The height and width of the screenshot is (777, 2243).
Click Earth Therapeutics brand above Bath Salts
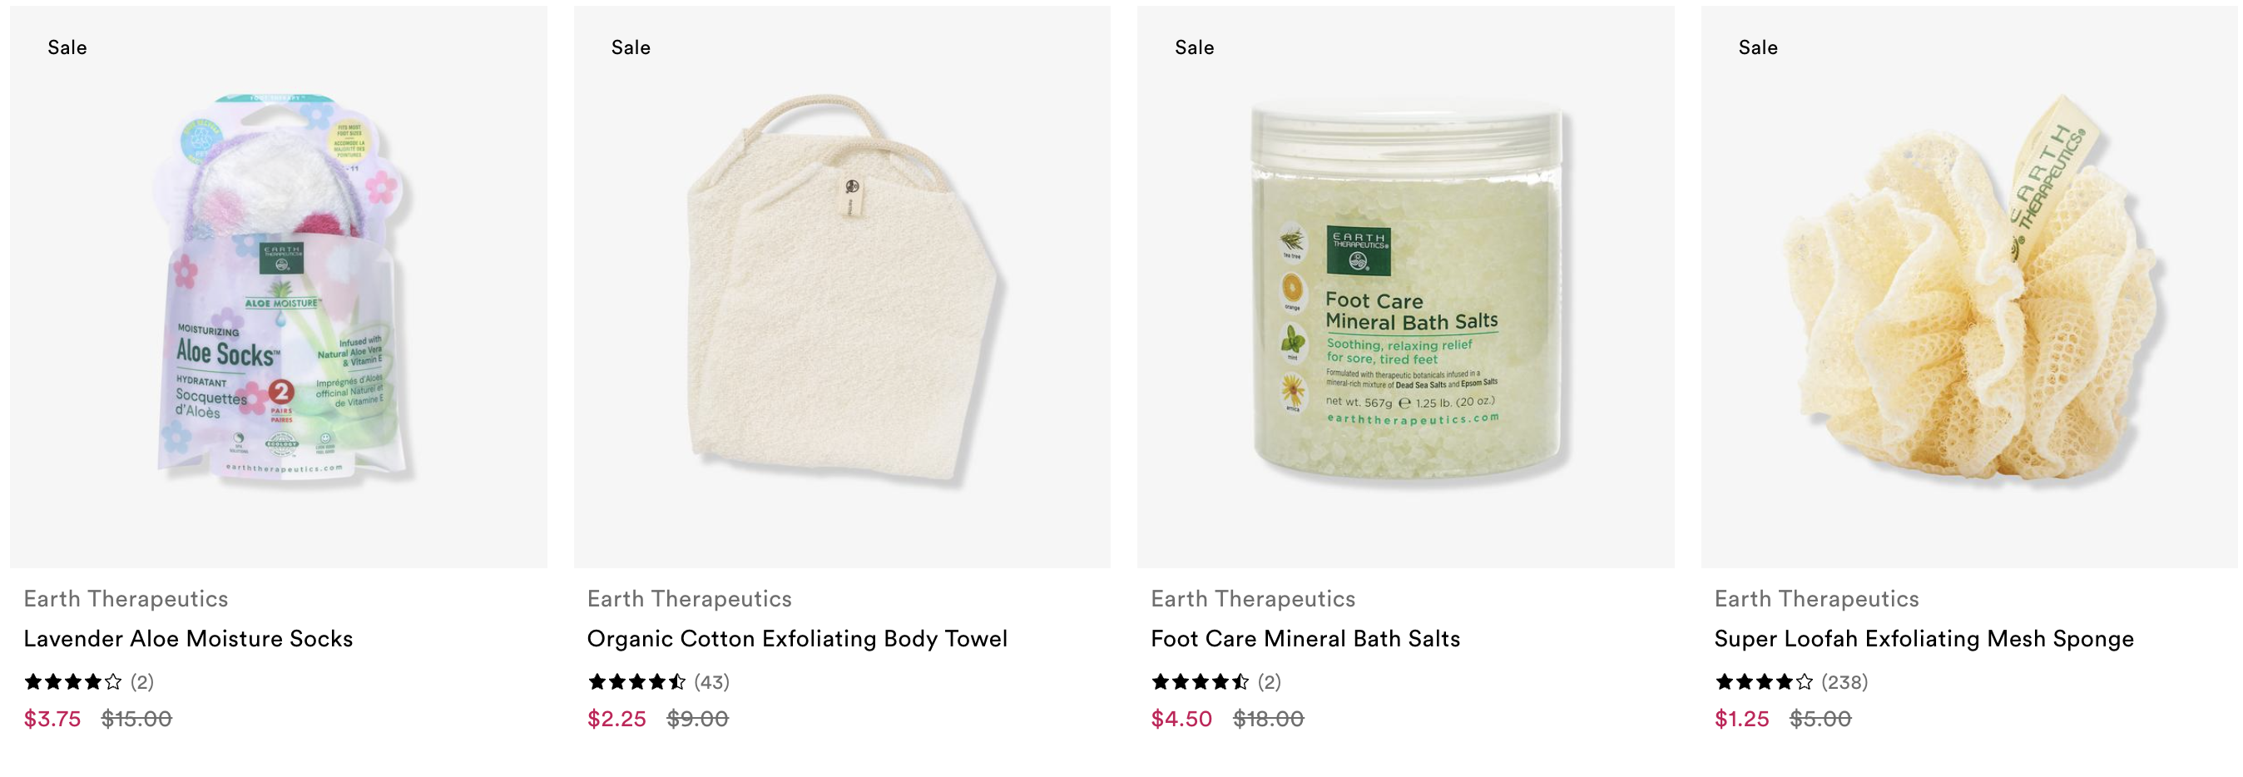coord(1252,598)
